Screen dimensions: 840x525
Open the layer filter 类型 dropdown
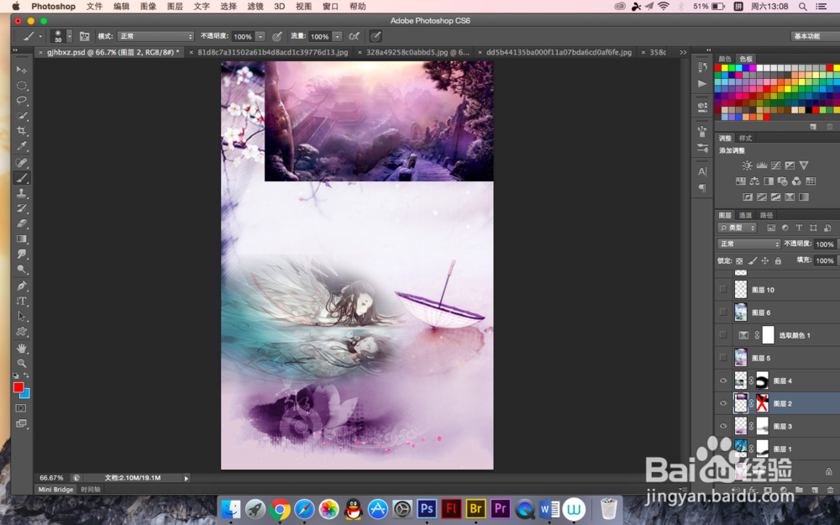pos(738,228)
